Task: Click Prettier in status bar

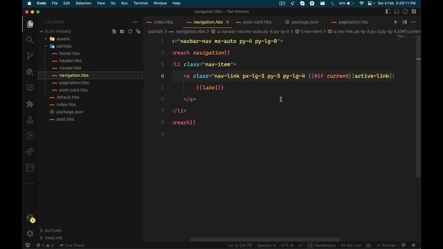Action: tap(386, 246)
